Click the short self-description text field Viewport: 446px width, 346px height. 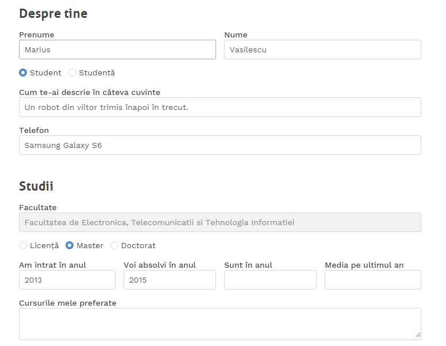tap(220, 107)
